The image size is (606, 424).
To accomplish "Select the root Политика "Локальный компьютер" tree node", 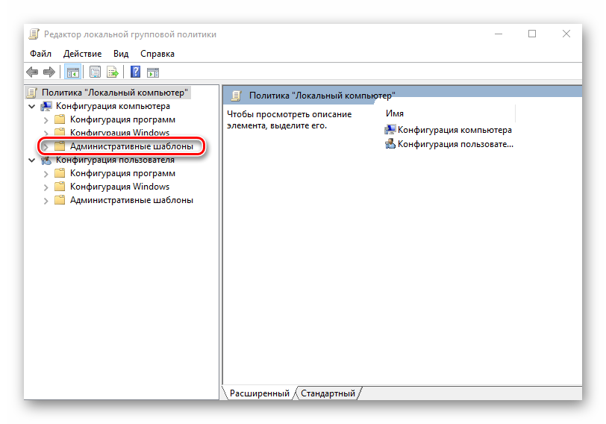I will tap(114, 93).
